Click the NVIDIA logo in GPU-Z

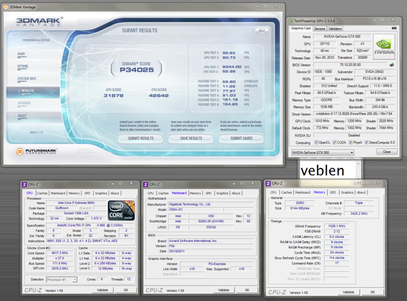384,47
